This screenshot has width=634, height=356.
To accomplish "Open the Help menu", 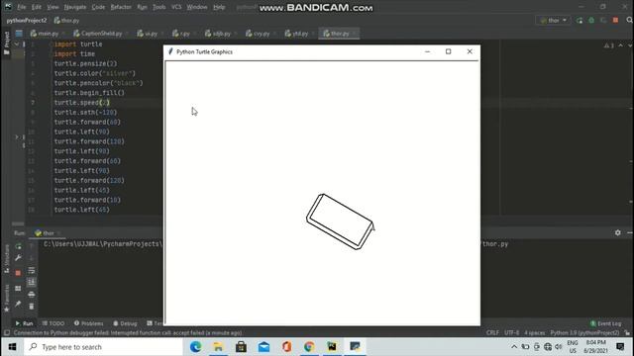I will point(219,7).
